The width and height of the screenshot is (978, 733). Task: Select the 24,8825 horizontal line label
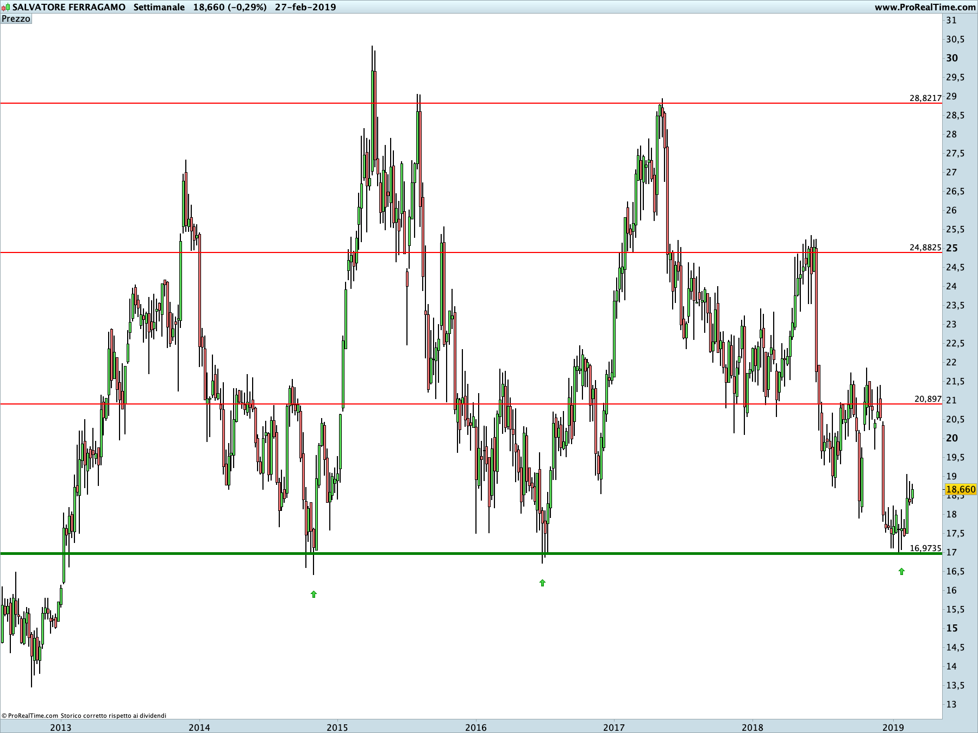pyautogui.click(x=925, y=247)
